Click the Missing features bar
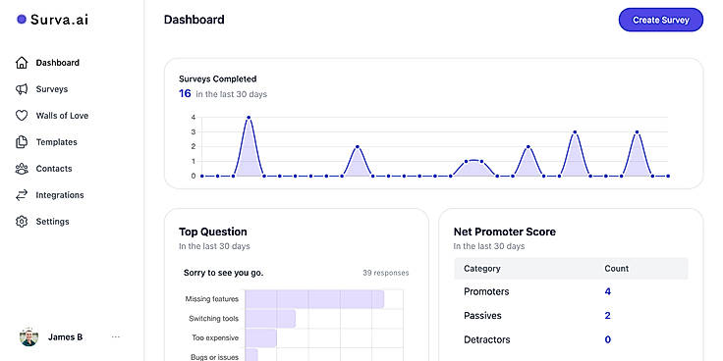 pyautogui.click(x=314, y=299)
